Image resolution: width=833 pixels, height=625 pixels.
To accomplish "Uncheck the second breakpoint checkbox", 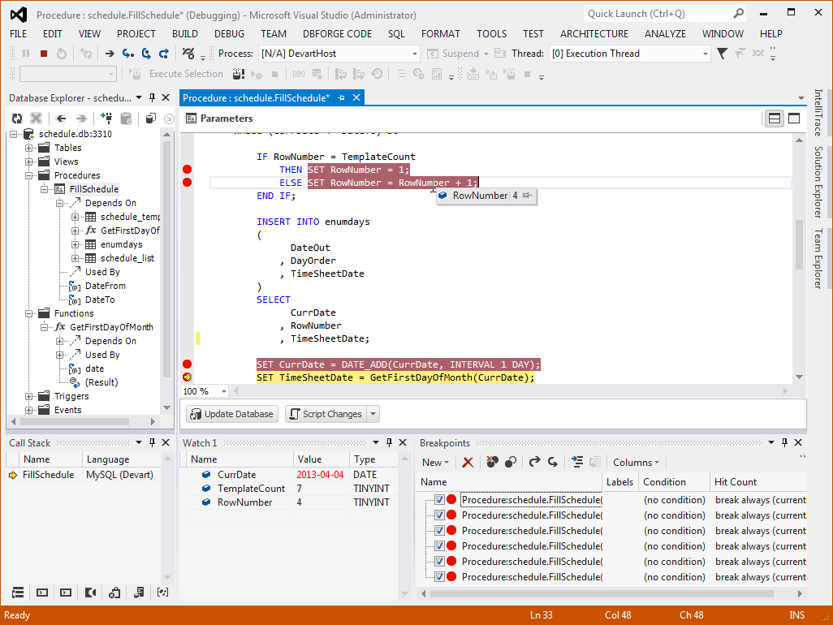I will 439,515.
